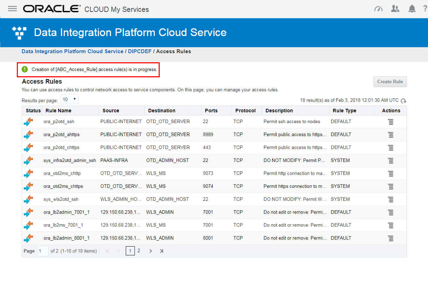The height and width of the screenshot is (283, 428).
Task: Open the dashboard gauge icon
Action: click(378, 9)
